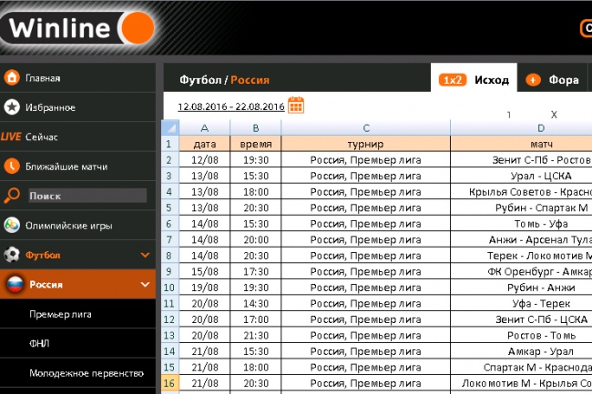Click the "1" outcome column label
This screenshot has width=592, height=394.
[x=509, y=115]
